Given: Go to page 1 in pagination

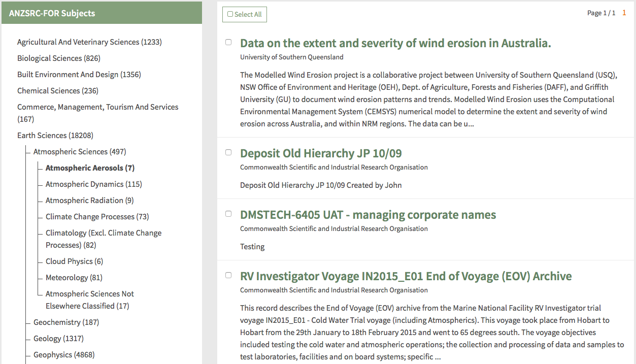Looking at the screenshot, I should click(x=624, y=13).
